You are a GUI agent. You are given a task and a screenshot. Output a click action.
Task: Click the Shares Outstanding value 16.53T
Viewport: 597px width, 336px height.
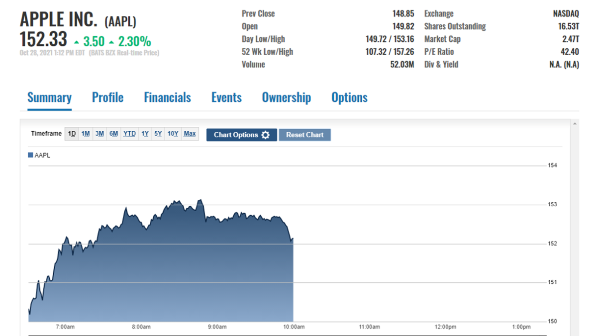click(x=569, y=26)
